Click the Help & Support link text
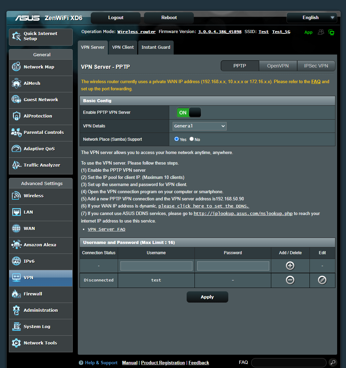Screen dimensions: 346x368 101,363
